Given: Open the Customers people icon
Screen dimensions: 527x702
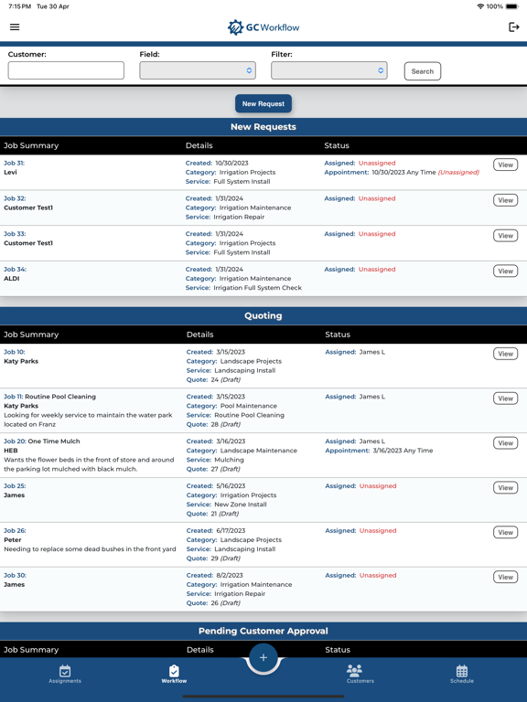Looking at the screenshot, I should click(x=354, y=670).
